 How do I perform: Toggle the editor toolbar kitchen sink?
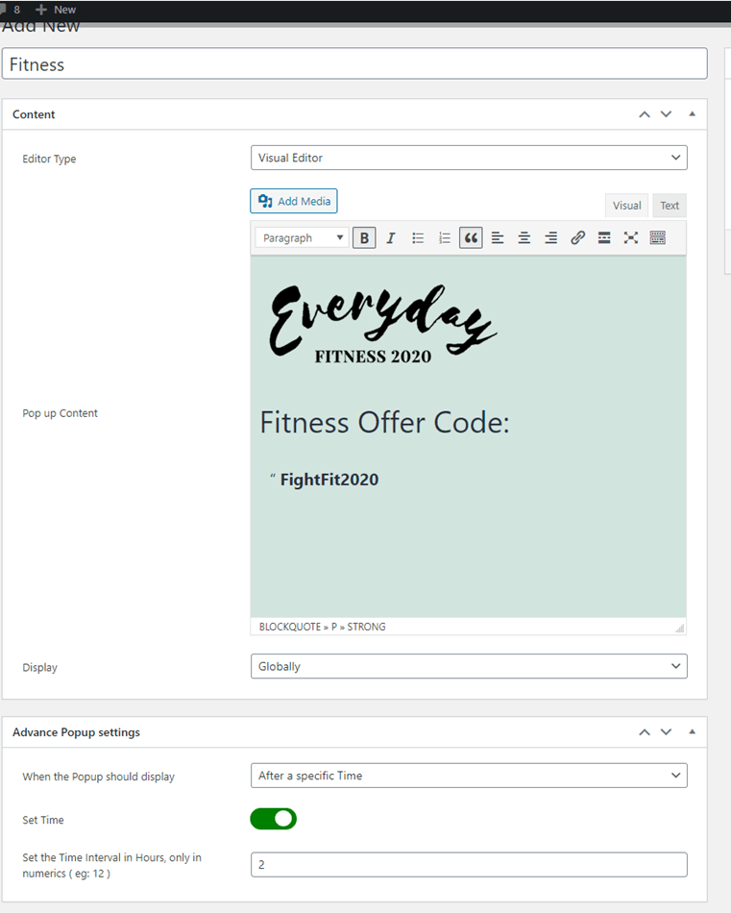[658, 237]
